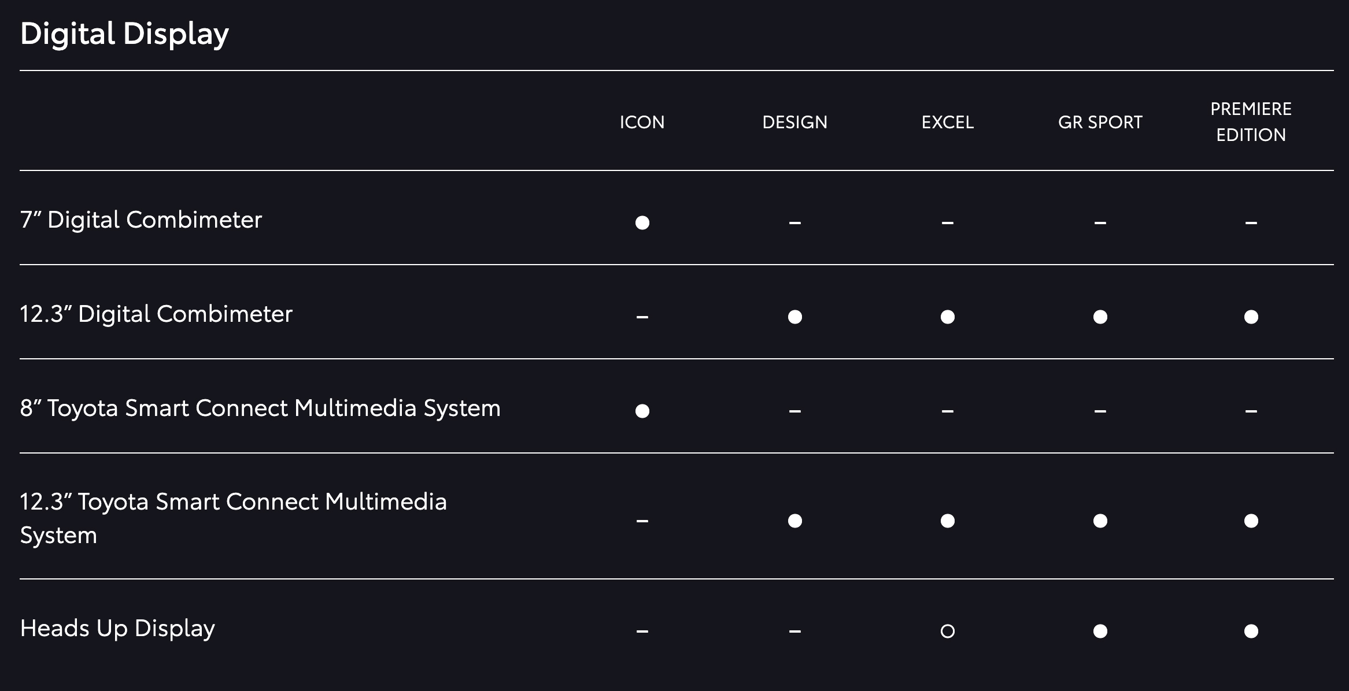Click the 7" Digital Combimeter row label

point(141,220)
